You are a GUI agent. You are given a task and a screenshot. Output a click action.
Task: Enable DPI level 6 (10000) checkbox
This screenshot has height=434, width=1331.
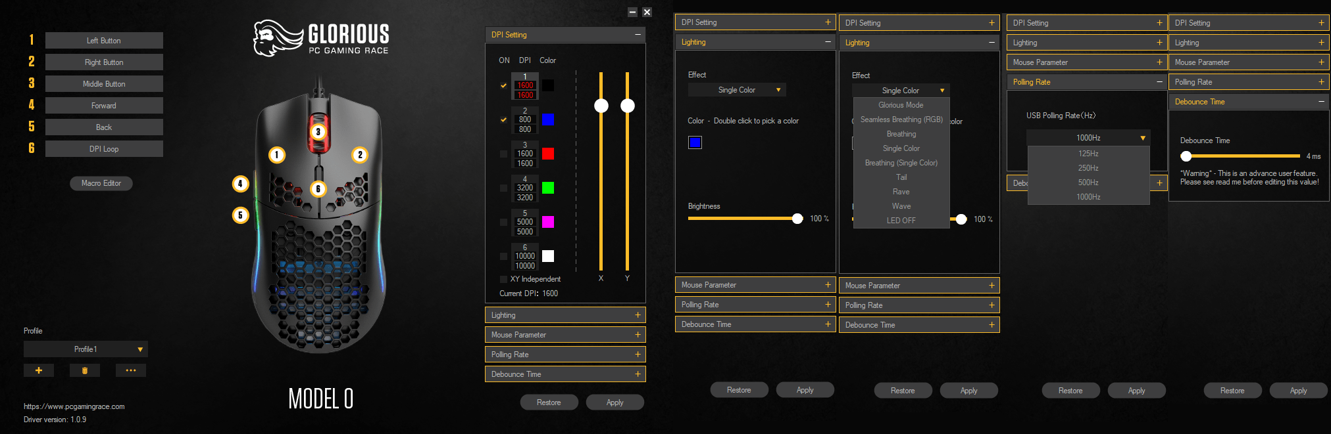click(x=504, y=256)
